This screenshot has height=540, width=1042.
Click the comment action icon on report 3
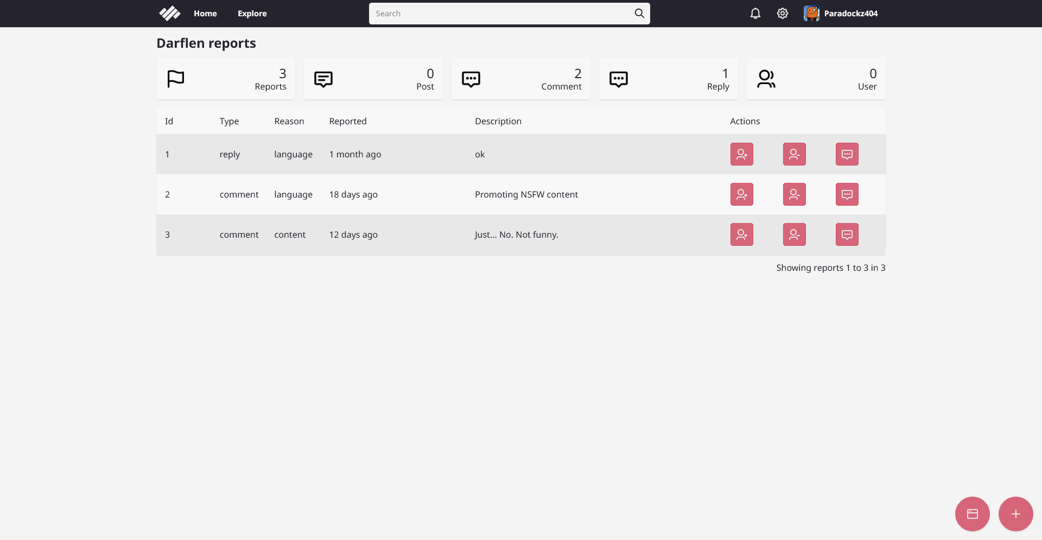(x=847, y=234)
